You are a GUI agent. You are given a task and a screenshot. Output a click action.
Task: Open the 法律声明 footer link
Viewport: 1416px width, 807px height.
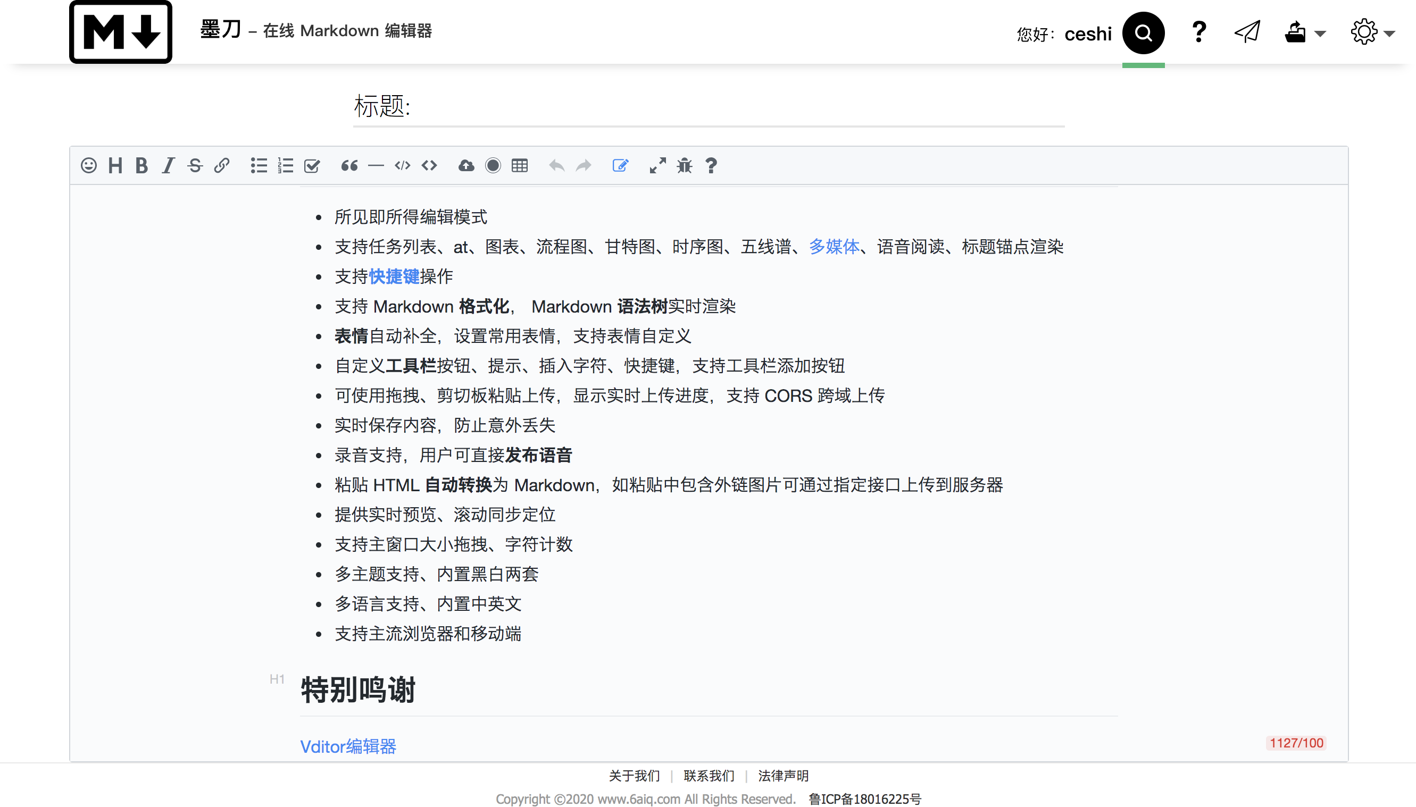click(x=783, y=776)
